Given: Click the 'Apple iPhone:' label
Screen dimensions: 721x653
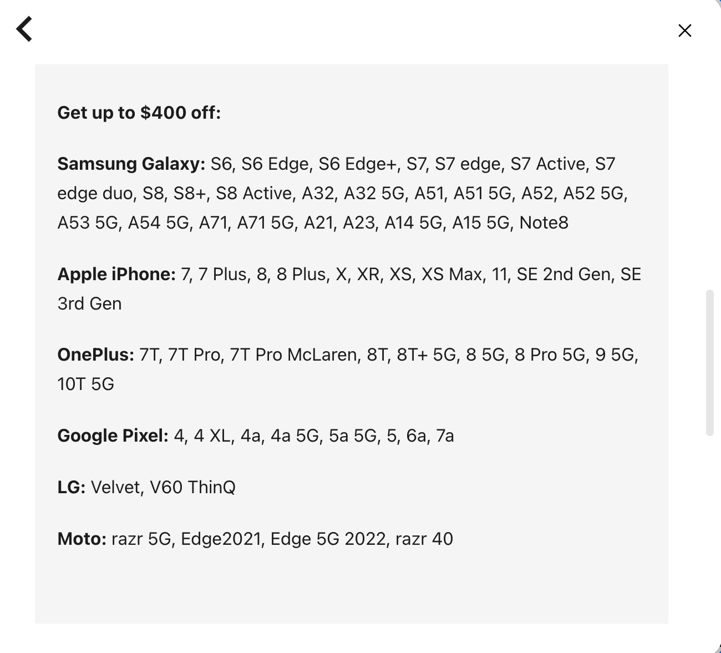Looking at the screenshot, I should pyautogui.click(x=116, y=274).
